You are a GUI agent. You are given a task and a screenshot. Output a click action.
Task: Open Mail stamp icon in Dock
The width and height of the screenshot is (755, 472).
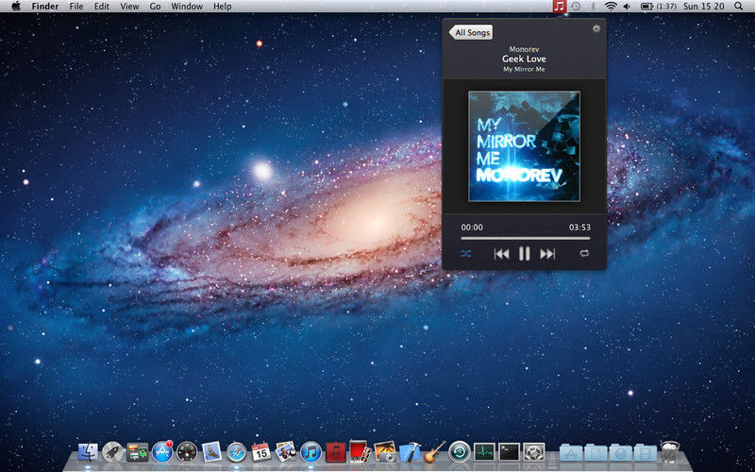pos(211,452)
